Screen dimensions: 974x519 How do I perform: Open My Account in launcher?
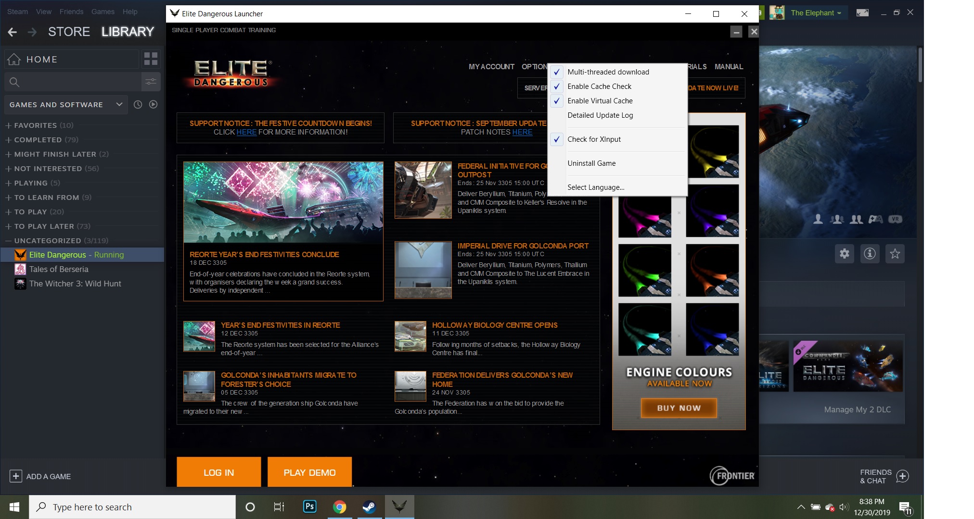(491, 67)
